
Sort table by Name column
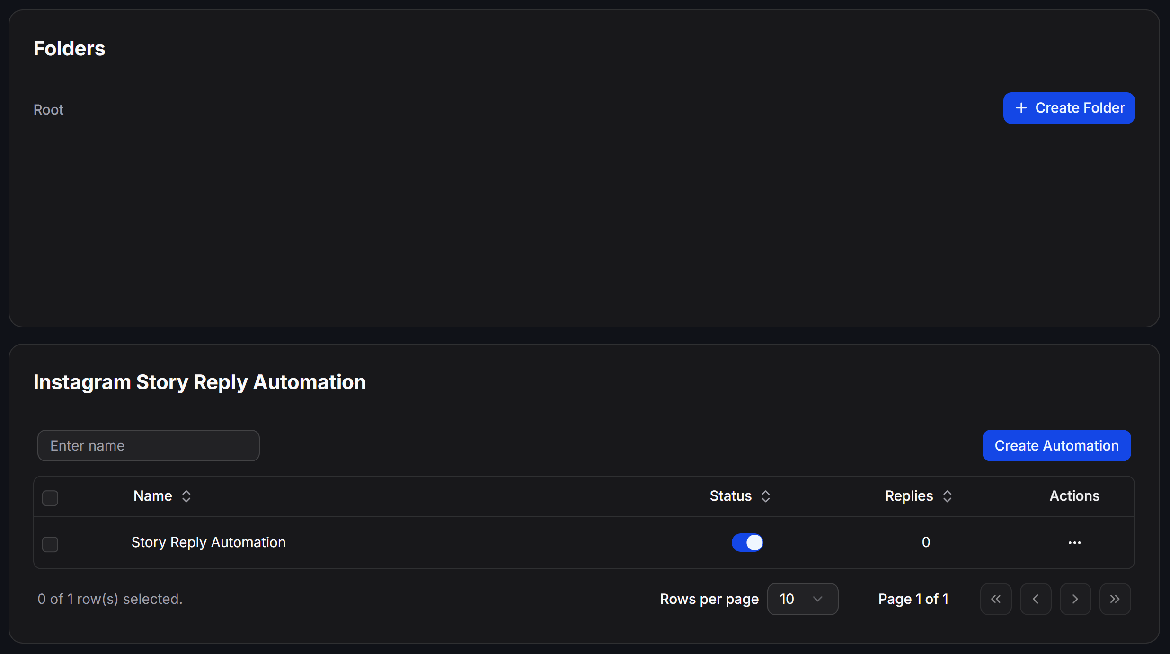coord(162,496)
